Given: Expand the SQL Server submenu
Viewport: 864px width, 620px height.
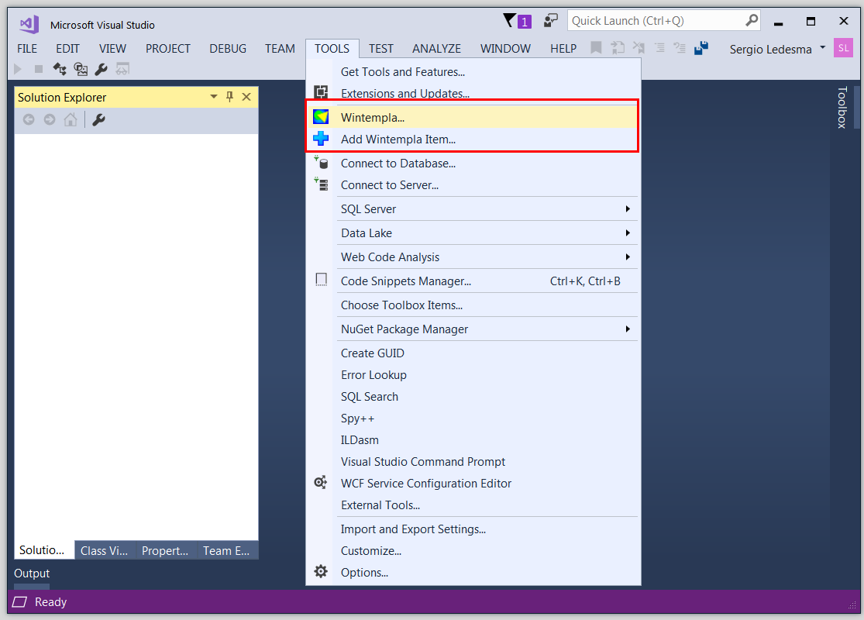Looking at the screenshot, I should 628,209.
